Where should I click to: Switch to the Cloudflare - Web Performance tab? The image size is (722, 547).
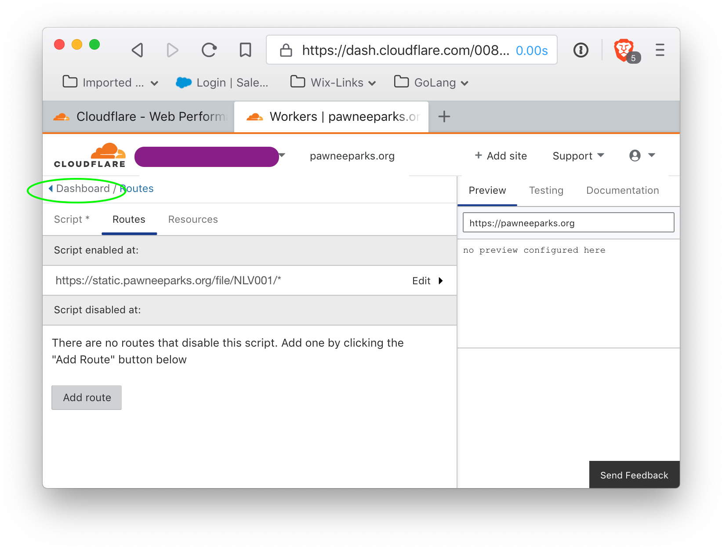pos(138,116)
